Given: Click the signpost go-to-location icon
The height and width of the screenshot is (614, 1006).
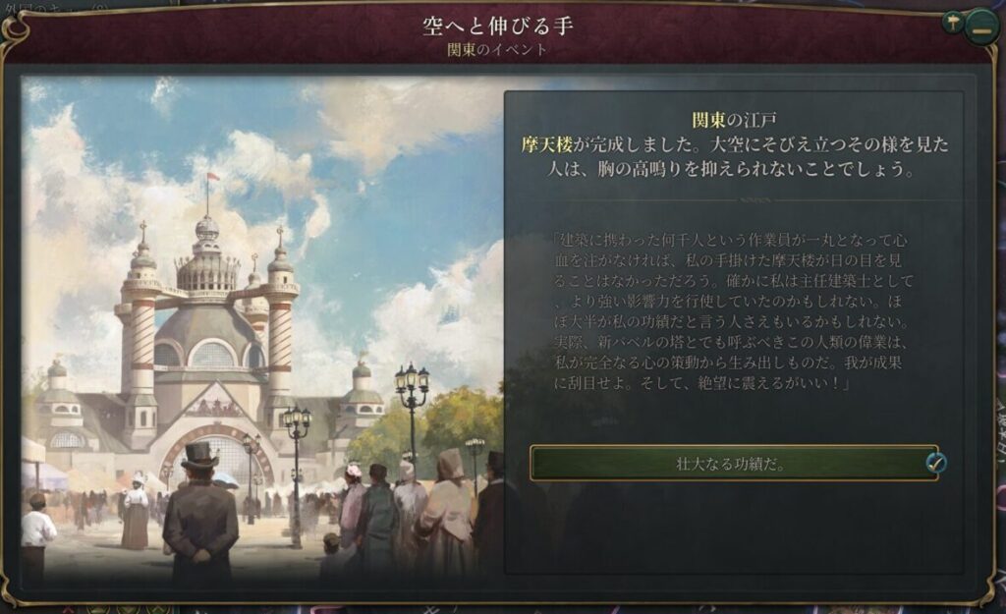Looking at the screenshot, I should pos(953,24).
